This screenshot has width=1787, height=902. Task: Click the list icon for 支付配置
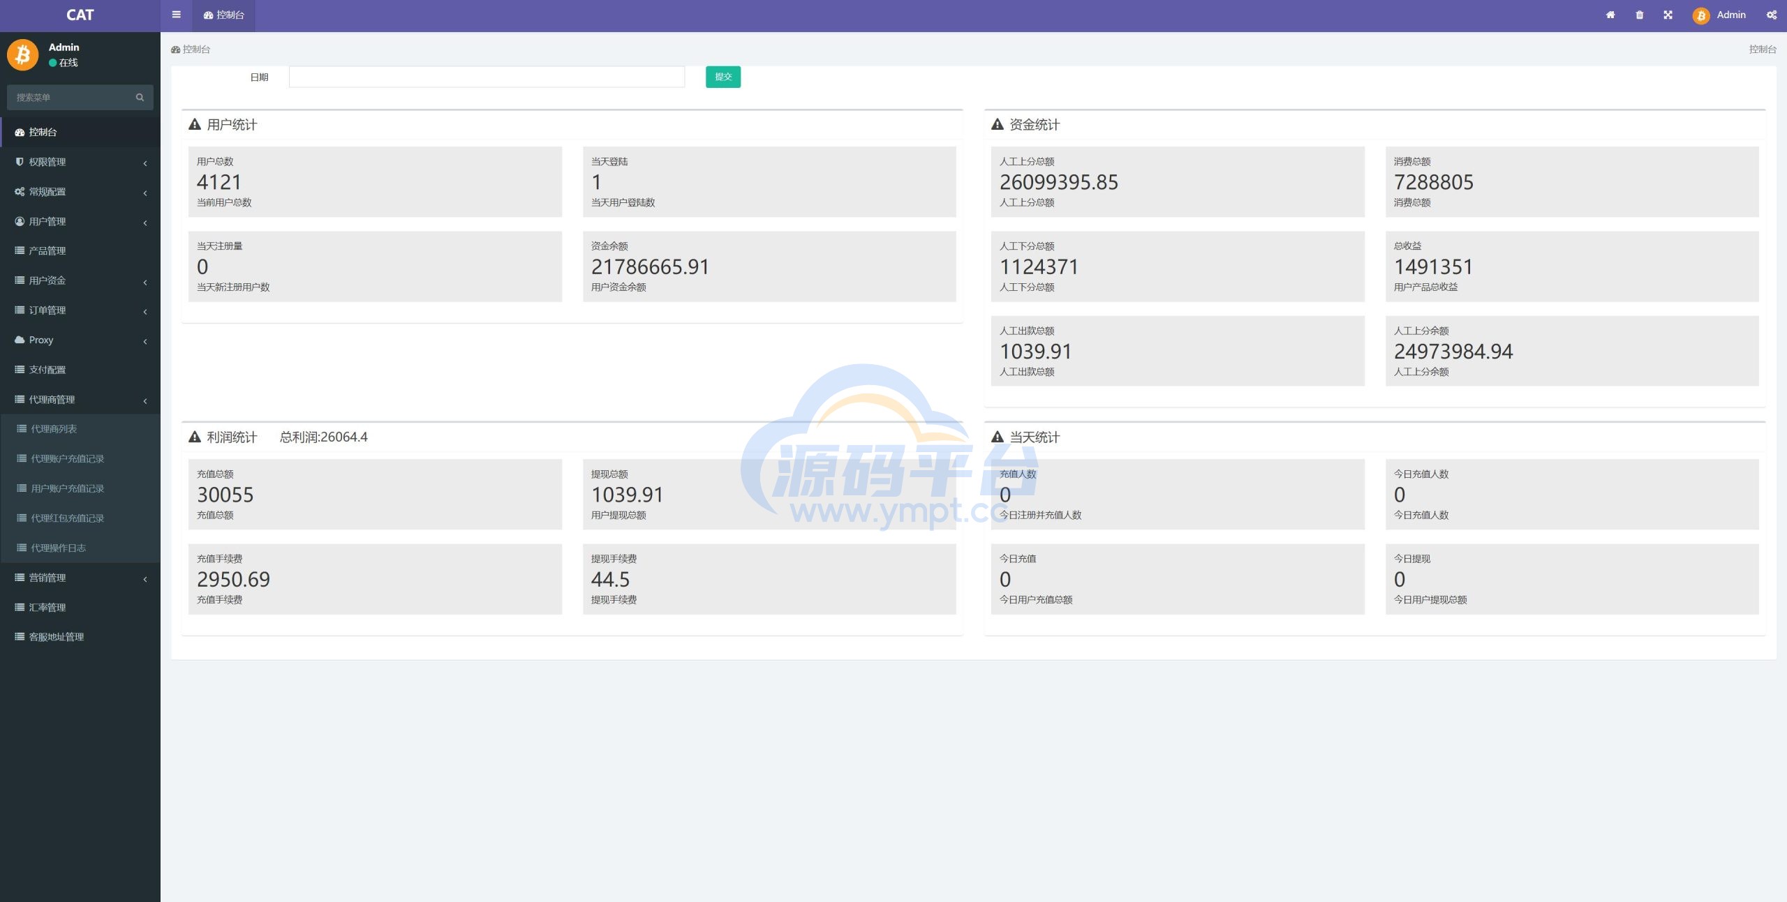20,370
